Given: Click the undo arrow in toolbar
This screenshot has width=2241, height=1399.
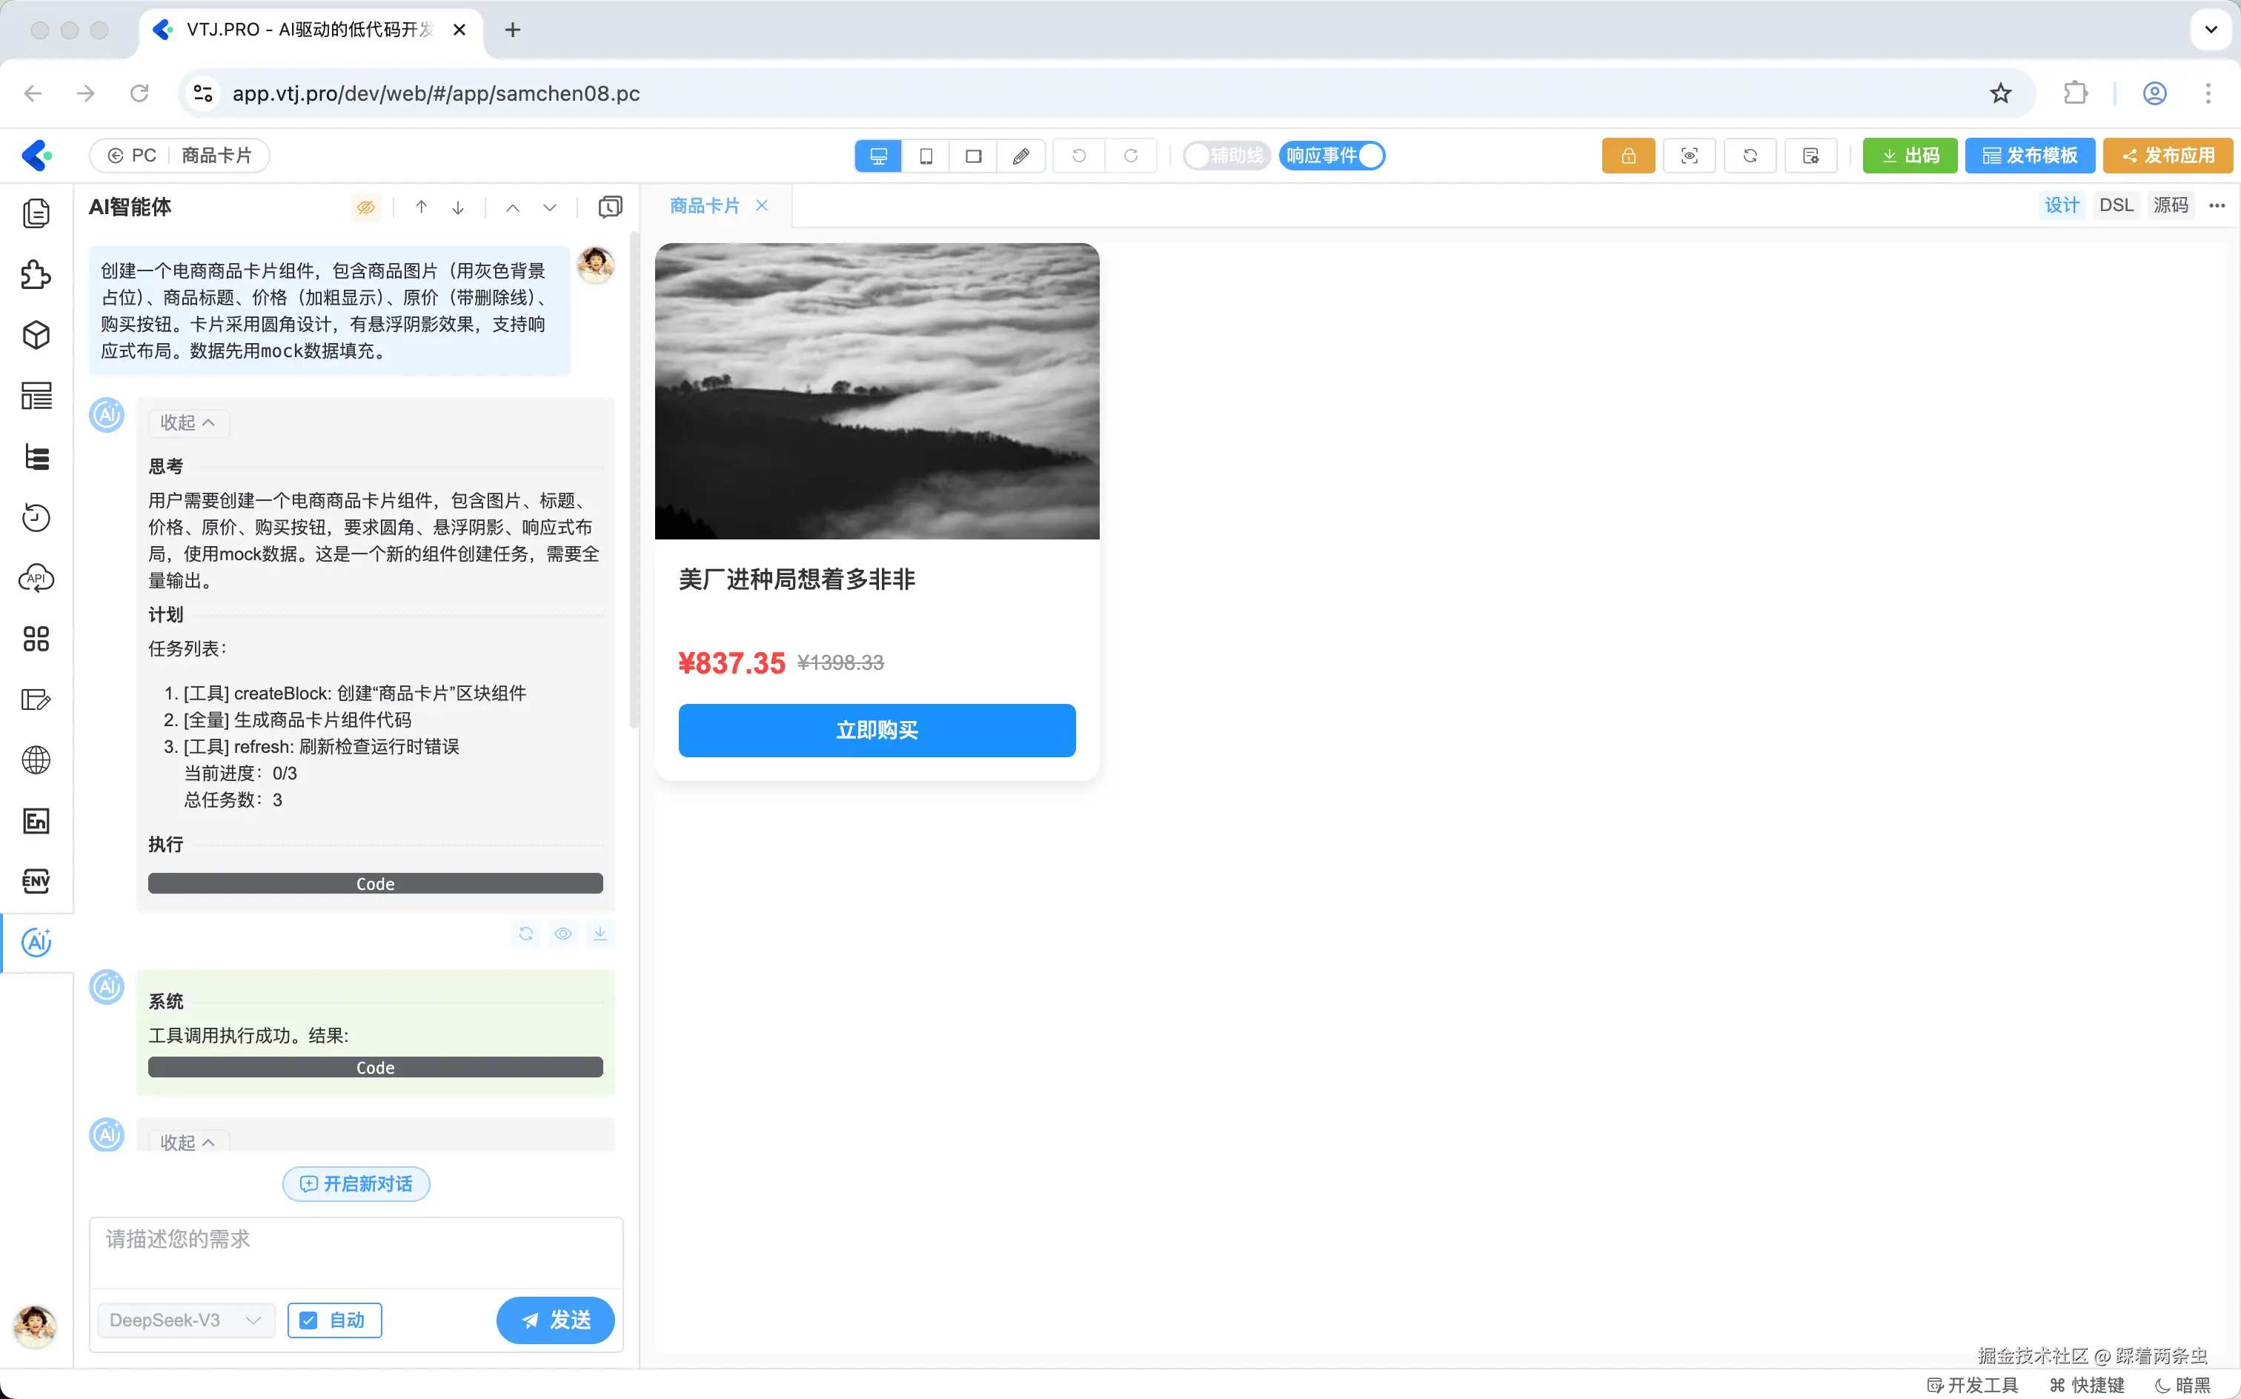Looking at the screenshot, I should [1079, 156].
